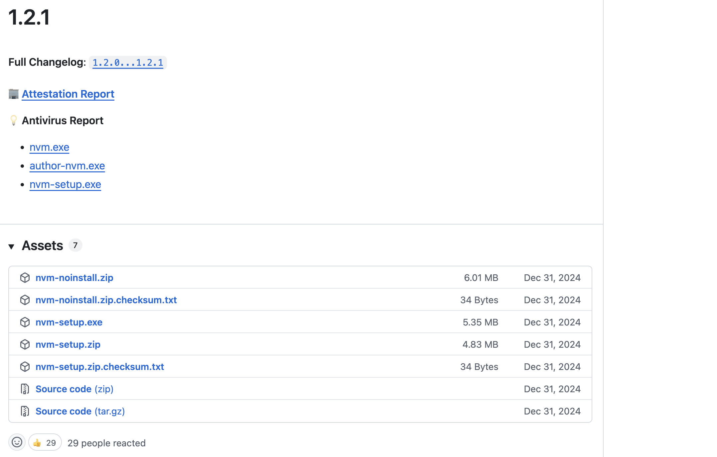Download nvm-setup.exe from assets list
Viewport: 717px width, 457px height.
point(69,322)
